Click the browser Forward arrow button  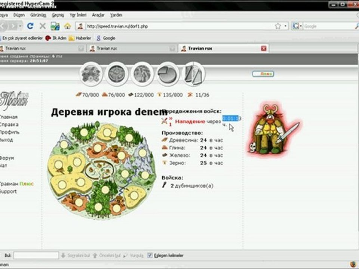13,26
